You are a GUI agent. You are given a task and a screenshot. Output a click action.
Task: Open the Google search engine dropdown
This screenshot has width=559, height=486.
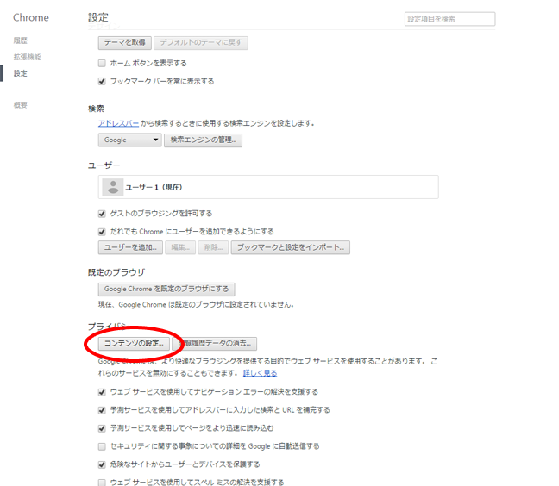coord(129,140)
